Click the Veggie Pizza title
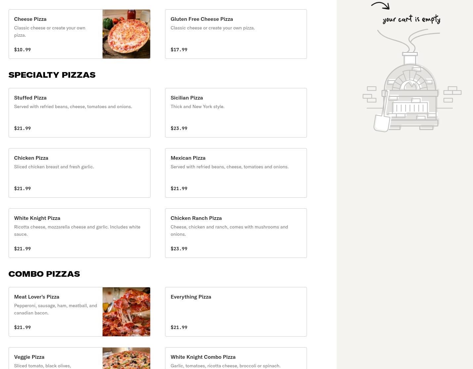Viewport: 473px width, 369px height. coord(29,357)
